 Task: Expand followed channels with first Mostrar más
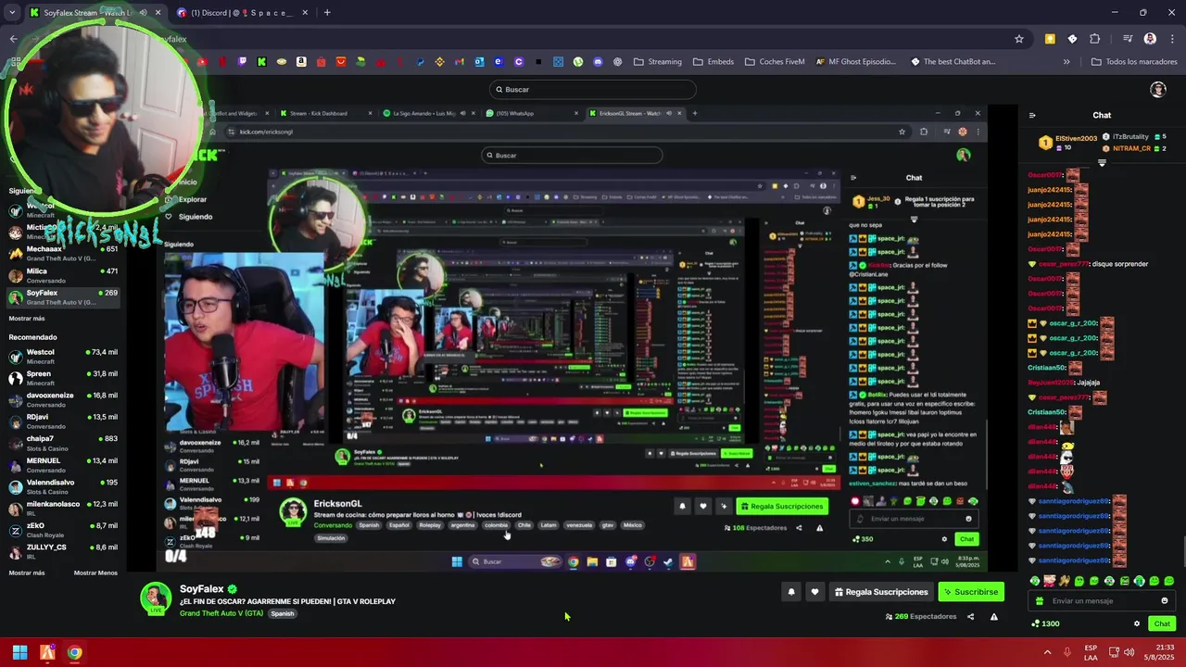click(27, 318)
